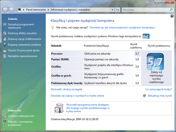Minimize the window
The width and height of the screenshot is (176, 132).
pos(157,2)
